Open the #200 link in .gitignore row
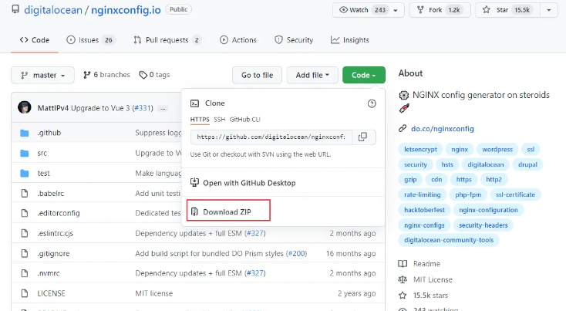The height and width of the screenshot is (311, 566). 296,254
